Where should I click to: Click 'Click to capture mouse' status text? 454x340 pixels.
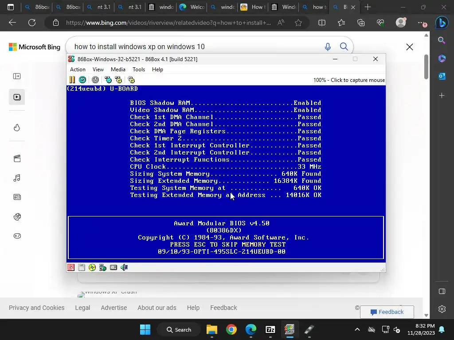coord(358,80)
